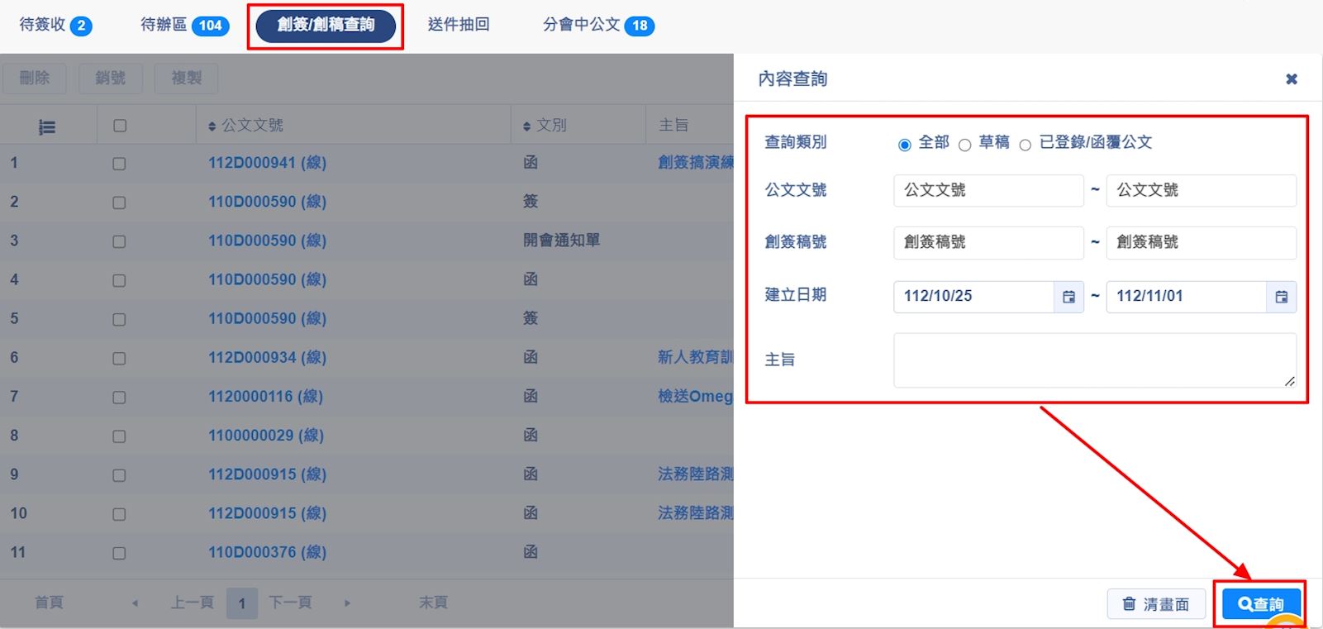
Task: Sort table by 公文文號 column
Action: (212, 126)
